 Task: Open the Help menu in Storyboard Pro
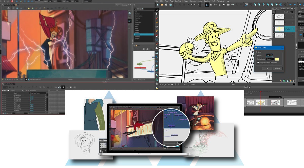[227, 1]
